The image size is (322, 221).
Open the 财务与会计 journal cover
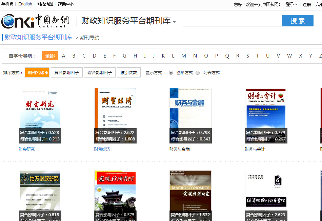(266, 115)
